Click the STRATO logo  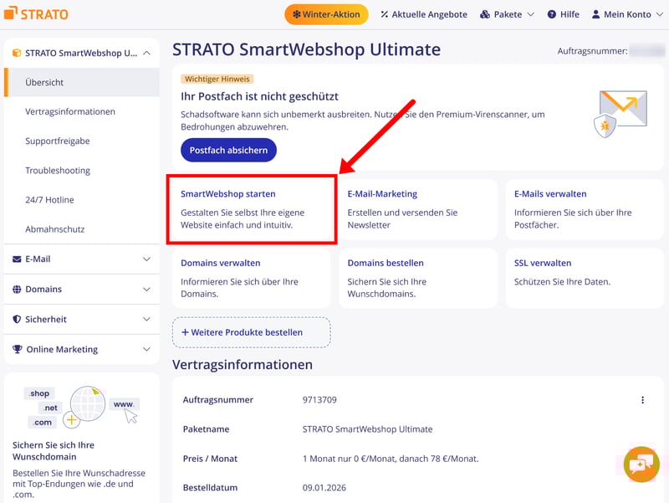(x=36, y=14)
